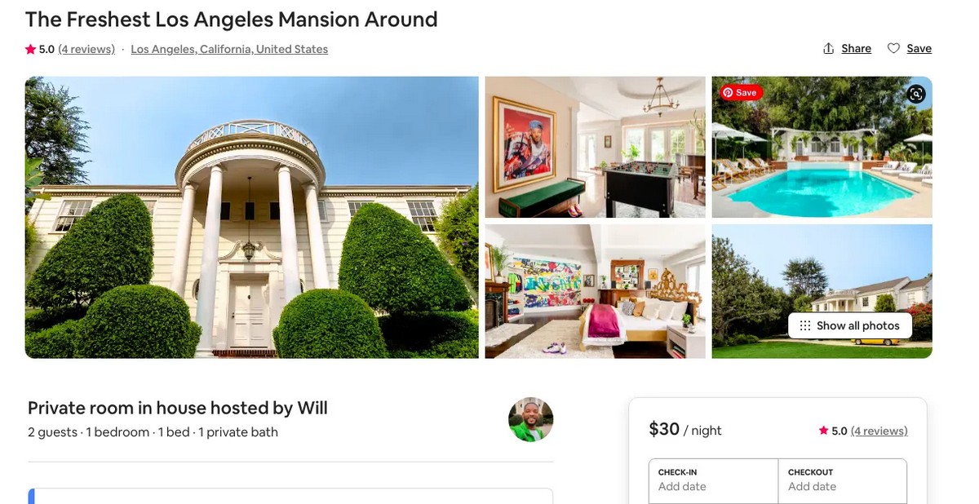Open the game room foosball photo
This screenshot has height=504, width=979.
(595, 147)
